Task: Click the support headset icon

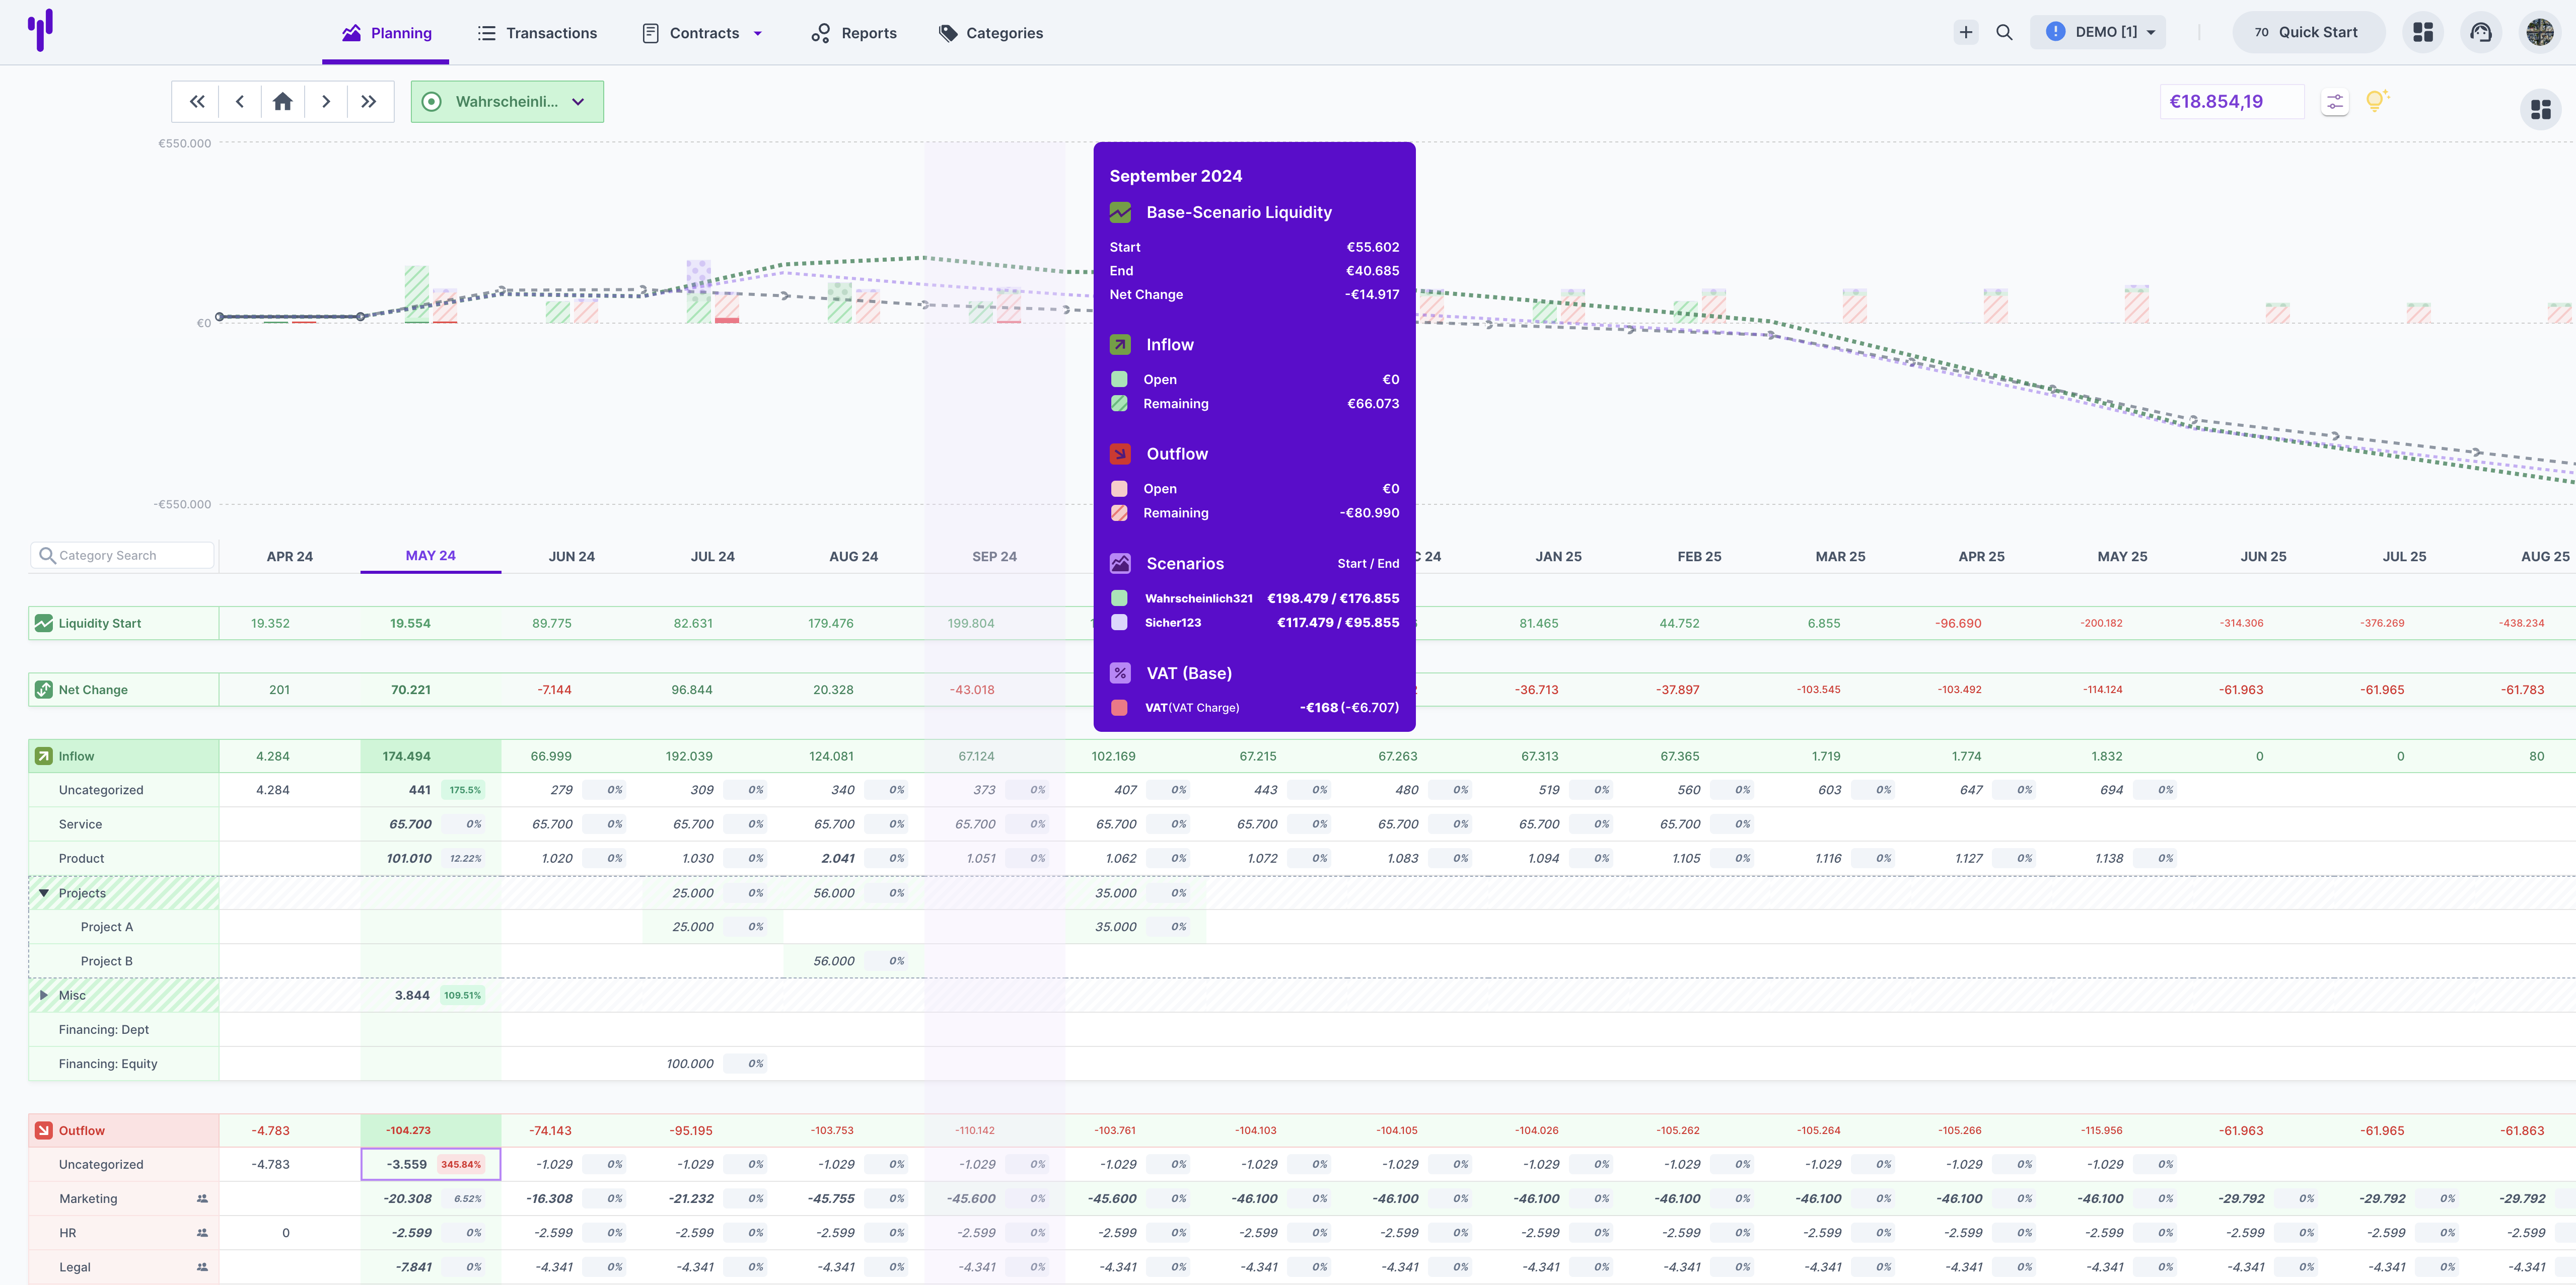Action: pyautogui.click(x=2480, y=32)
